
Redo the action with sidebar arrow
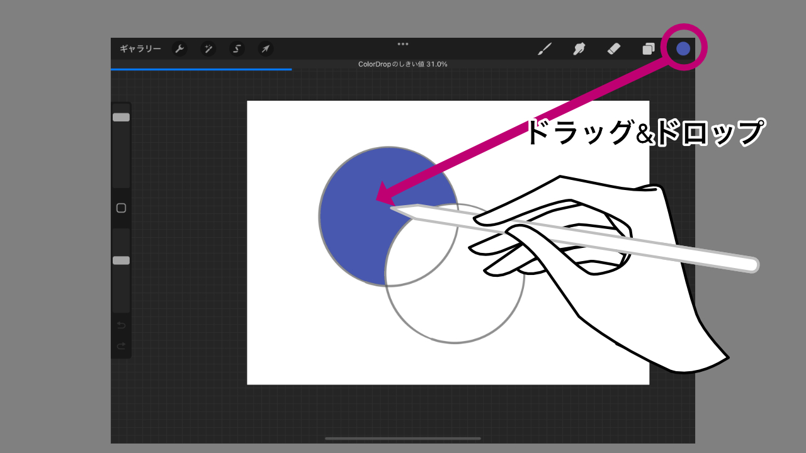coord(121,346)
